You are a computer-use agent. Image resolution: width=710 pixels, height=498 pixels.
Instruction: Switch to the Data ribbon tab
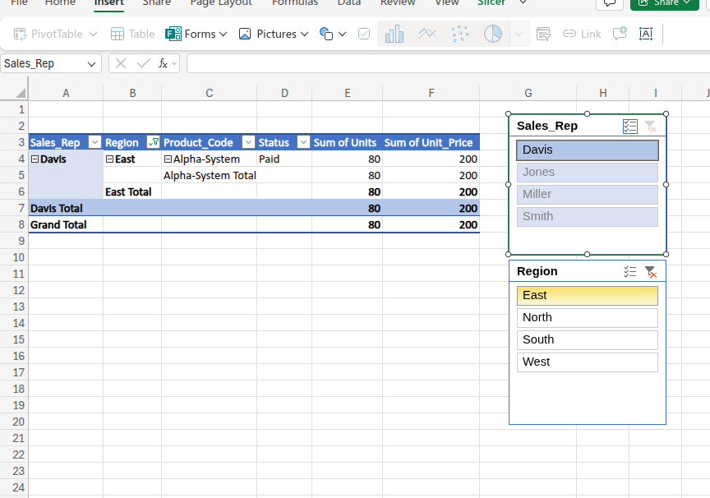tap(348, 4)
